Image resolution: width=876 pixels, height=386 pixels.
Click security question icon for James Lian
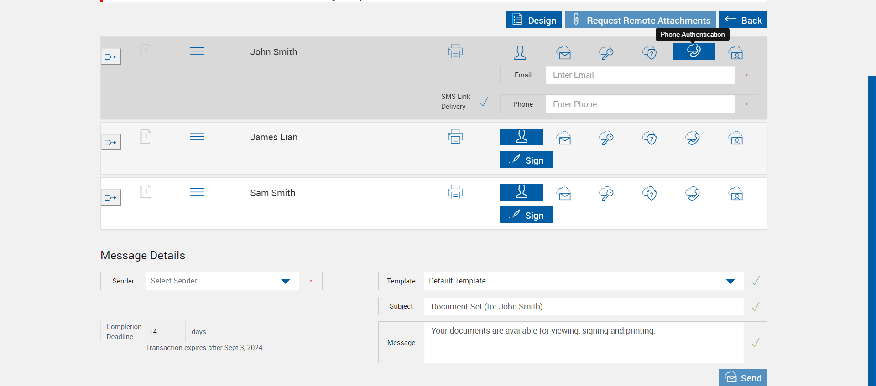649,138
